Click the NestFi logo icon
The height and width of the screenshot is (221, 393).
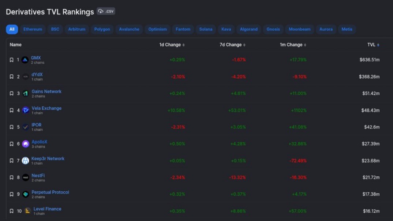(25, 177)
